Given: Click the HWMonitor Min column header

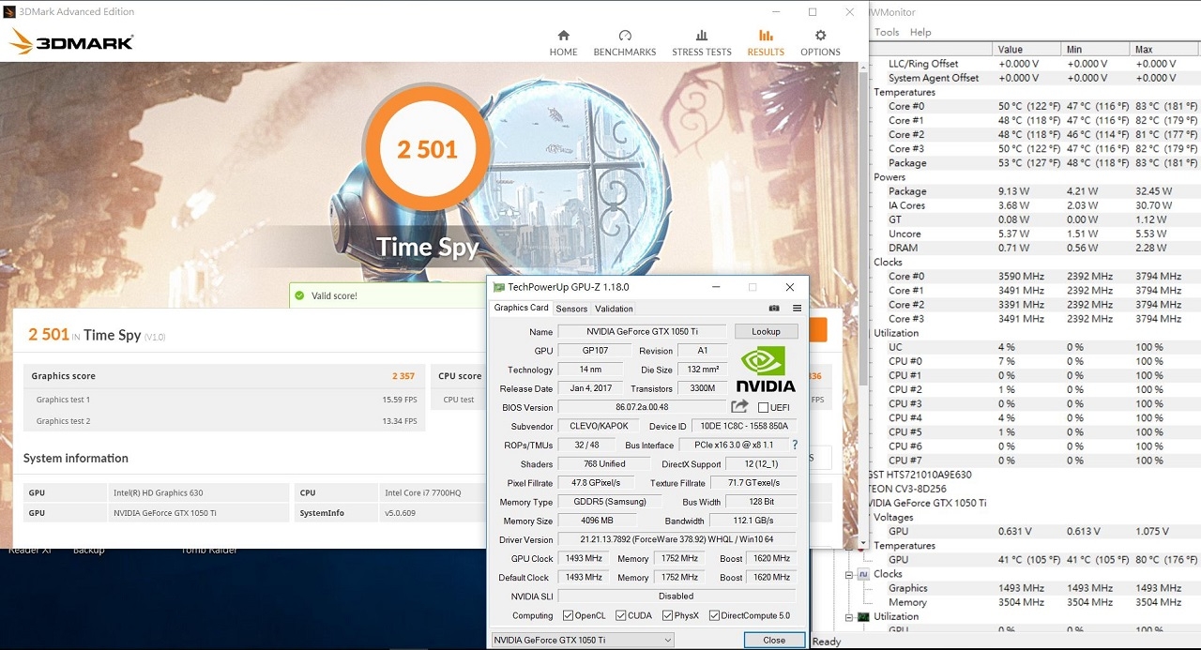Looking at the screenshot, I should [1095, 49].
